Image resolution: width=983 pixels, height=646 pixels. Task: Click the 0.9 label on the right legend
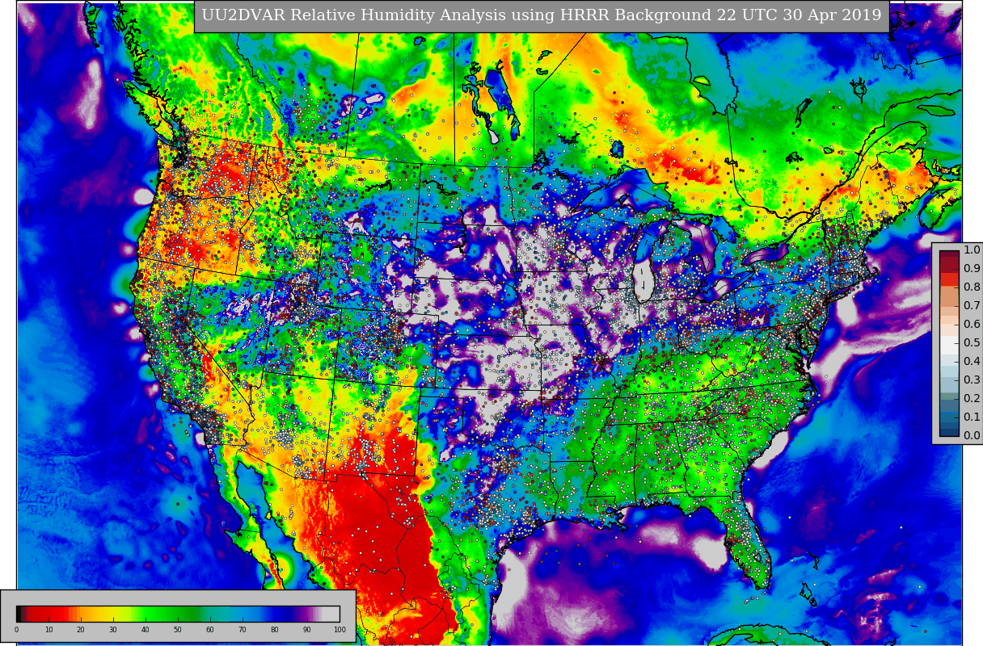[972, 269]
